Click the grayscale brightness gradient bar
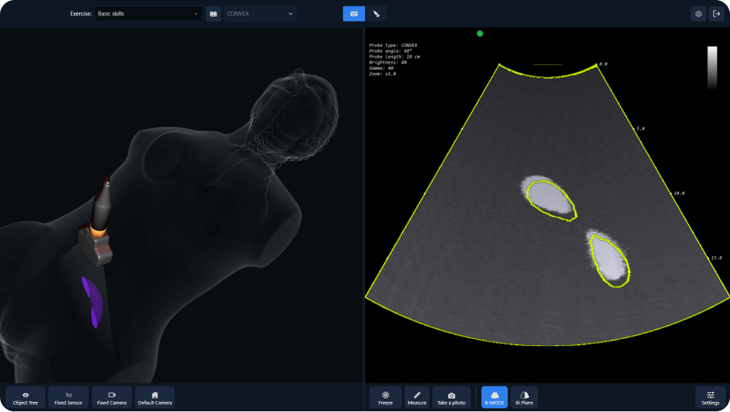Image resolution: width=730 pixels, height=412 pixels. point(712,67)
